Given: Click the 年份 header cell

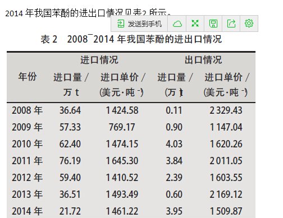Looking at the screenshot, I should (x=28, y=77).
